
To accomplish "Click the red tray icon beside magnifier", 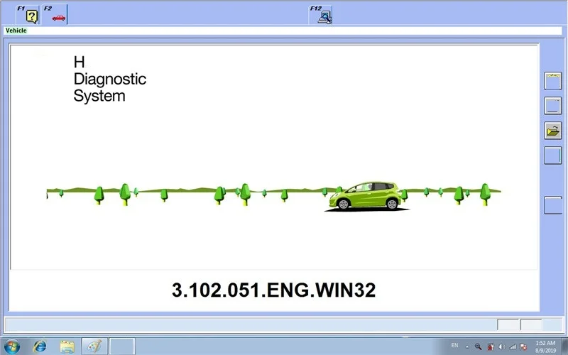I will (x=491, y=346).
